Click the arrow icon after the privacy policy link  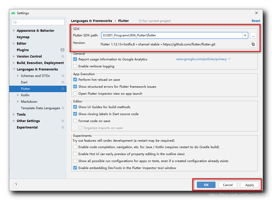coord(229,59)
